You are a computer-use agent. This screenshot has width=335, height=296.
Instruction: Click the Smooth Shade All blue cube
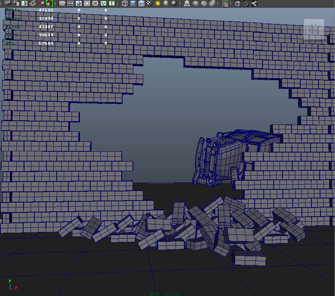coord(133,3)
